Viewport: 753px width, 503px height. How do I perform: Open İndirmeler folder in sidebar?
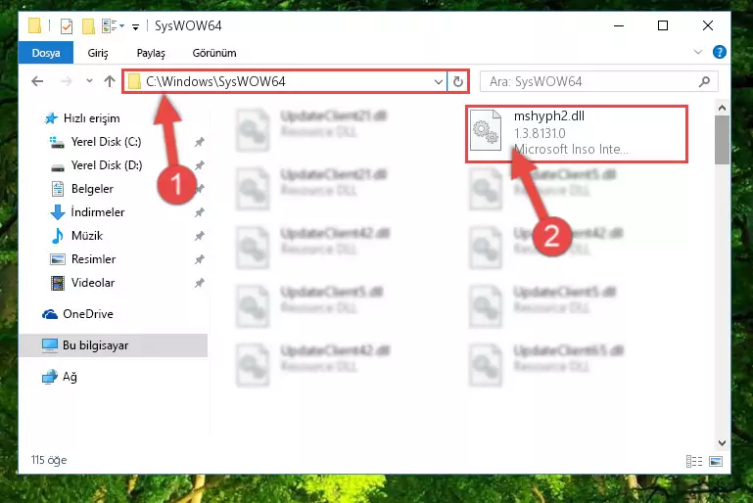pyautogui.click(x=98, y=212)
